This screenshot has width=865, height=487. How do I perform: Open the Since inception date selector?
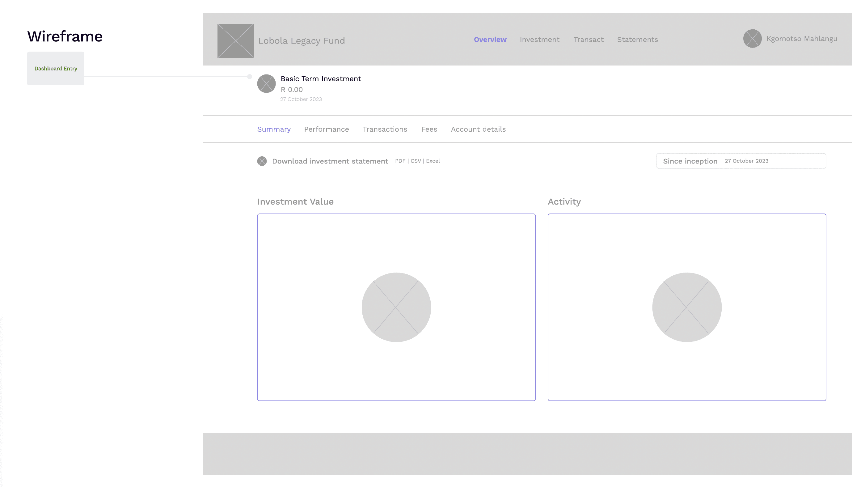coord(741,161)
